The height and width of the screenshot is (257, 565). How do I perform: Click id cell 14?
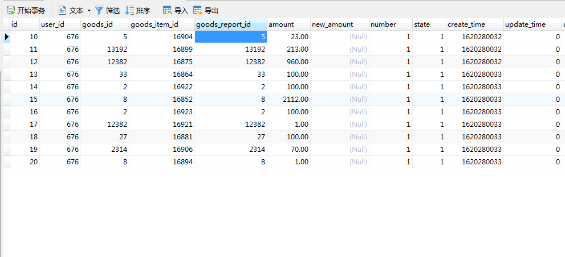(25, 87)
